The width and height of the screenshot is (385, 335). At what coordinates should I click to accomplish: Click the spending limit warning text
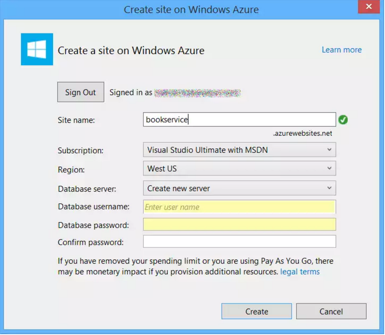195,266
